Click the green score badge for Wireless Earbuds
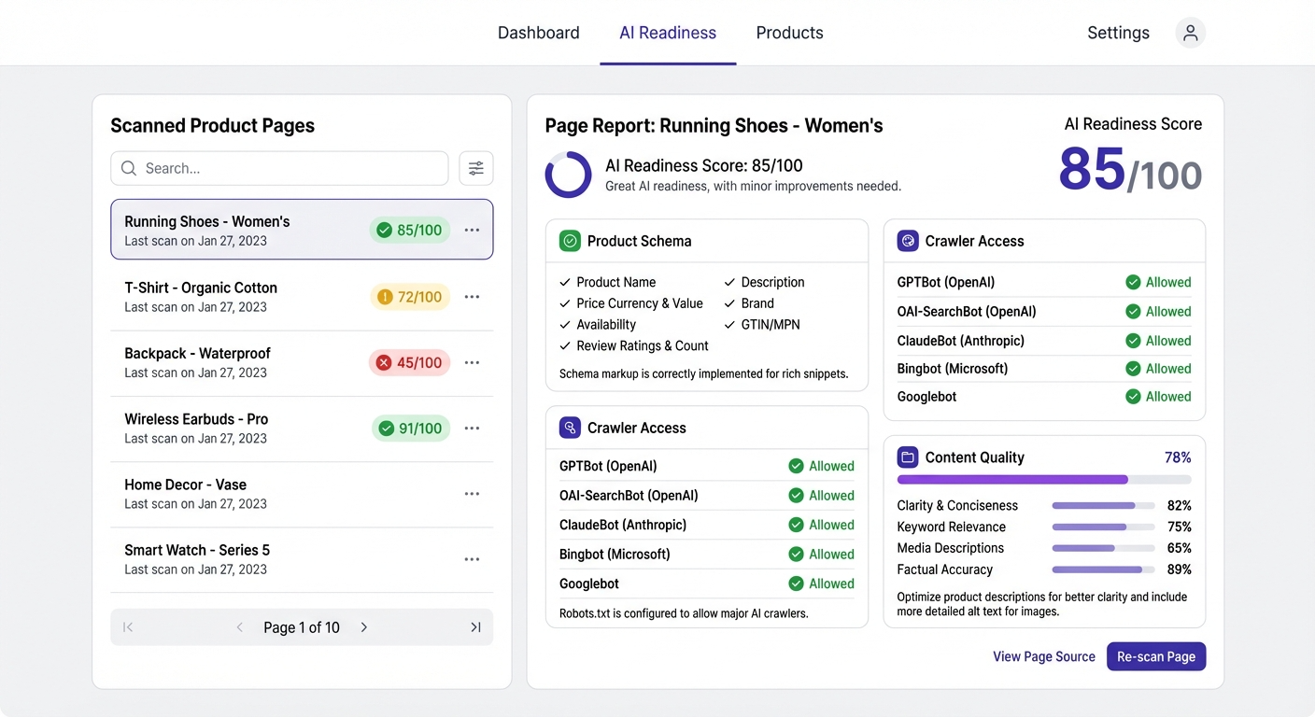The image size is (1315, 717). (410, 428)
